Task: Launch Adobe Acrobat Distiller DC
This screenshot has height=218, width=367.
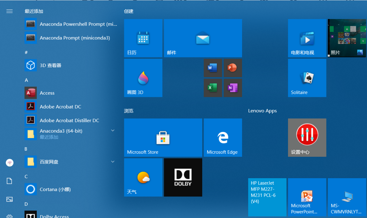Action: pyautogui.click(x=71, y=120)
